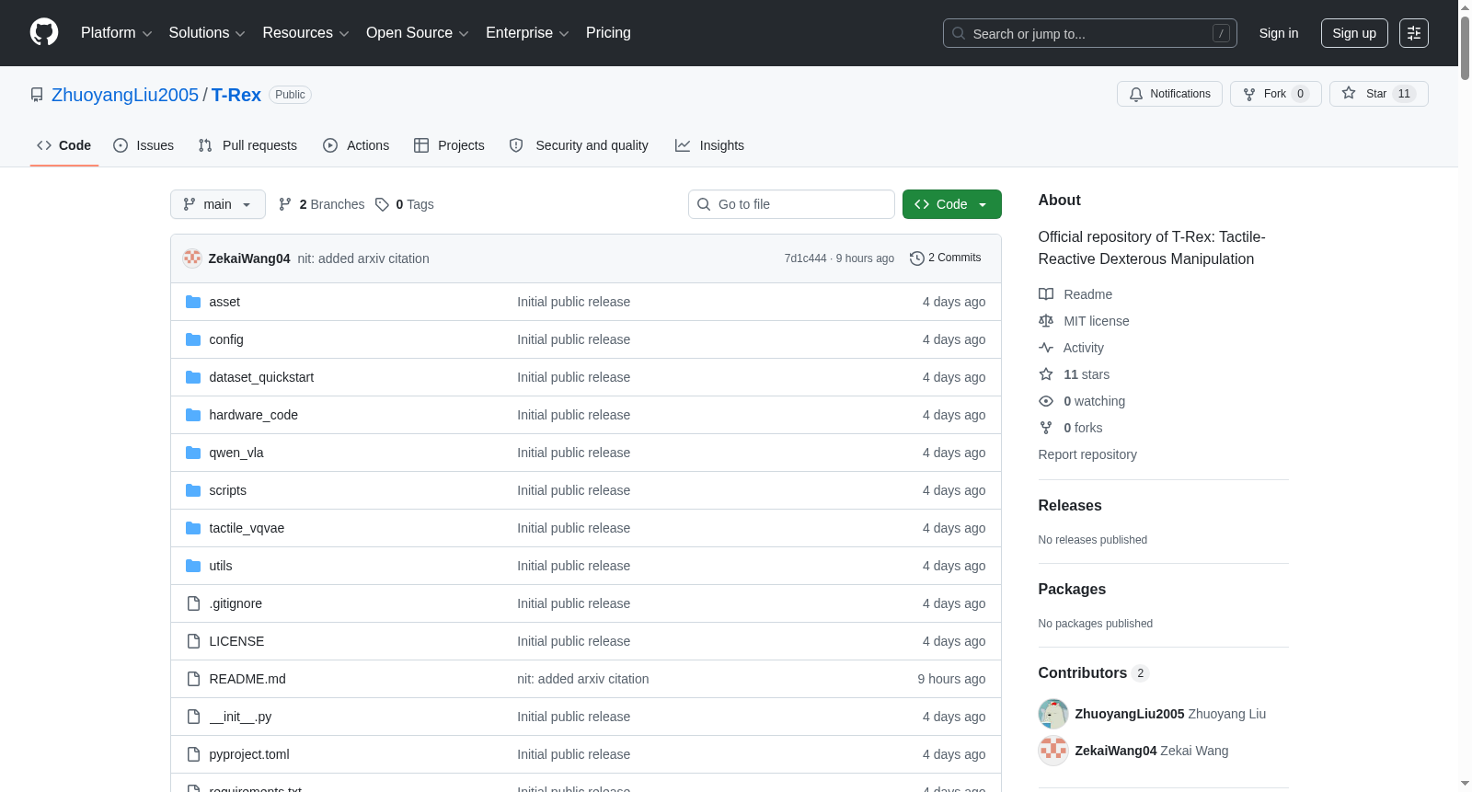Screen dimensions: 1472x792
Task: View 2 Commits history
Action: coord(946,258)
